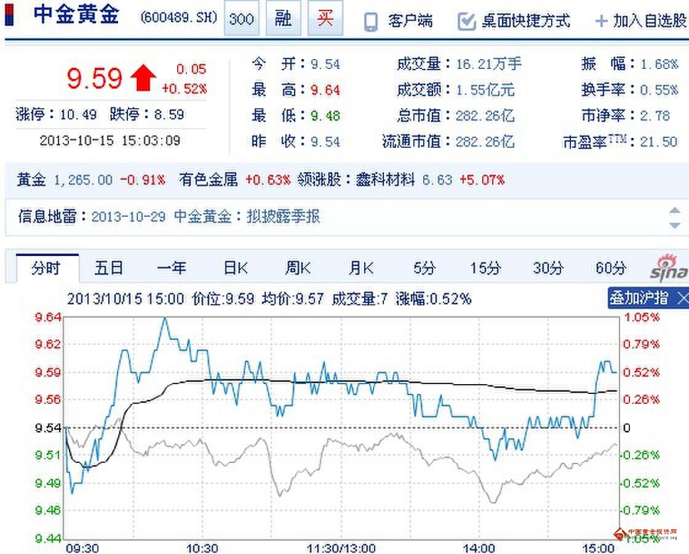This screenshot has width=689, height=554.
Task: Click the 14:00 time axis label
Action: click(x=479, y=548)
